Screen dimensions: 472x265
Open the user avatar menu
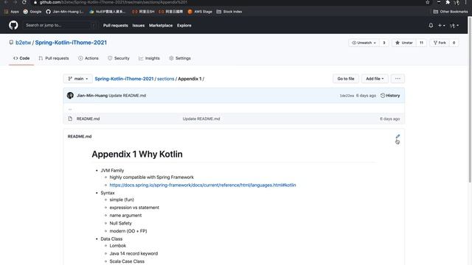click(454, 26)
